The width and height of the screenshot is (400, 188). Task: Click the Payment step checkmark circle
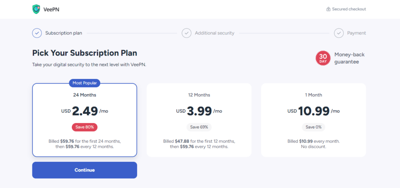click(x=339, y=33)
